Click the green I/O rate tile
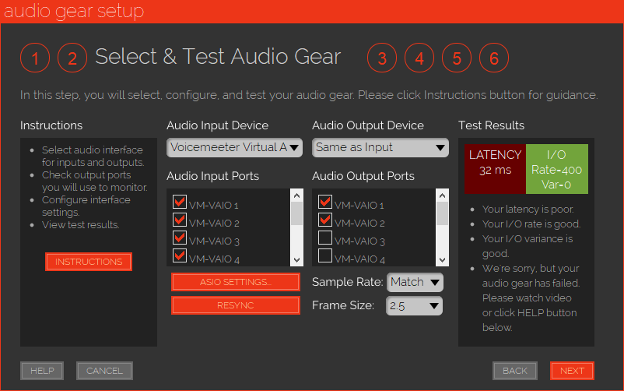Screen dimensions: 624x391 tap(556, 168)
